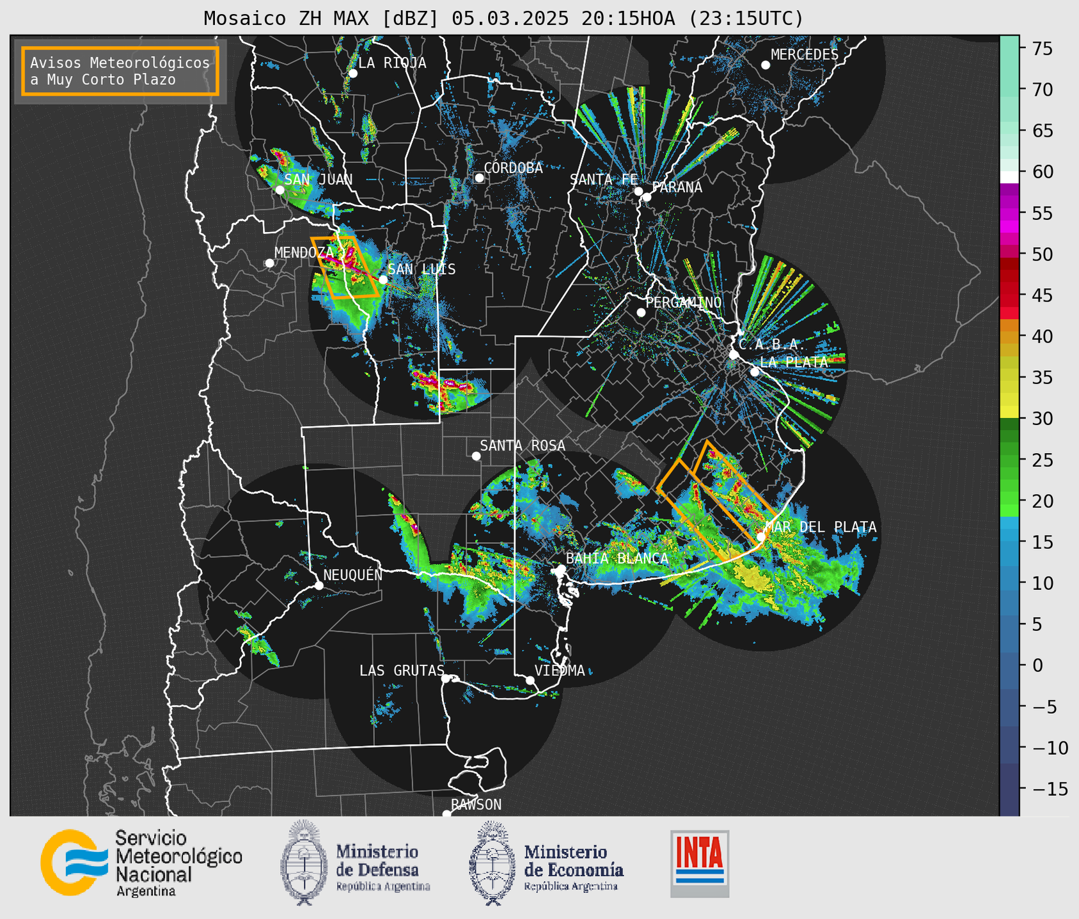Screen dimensions: 1079x919
Task: Click the RAWSON city label
Action: click(476, 805)
